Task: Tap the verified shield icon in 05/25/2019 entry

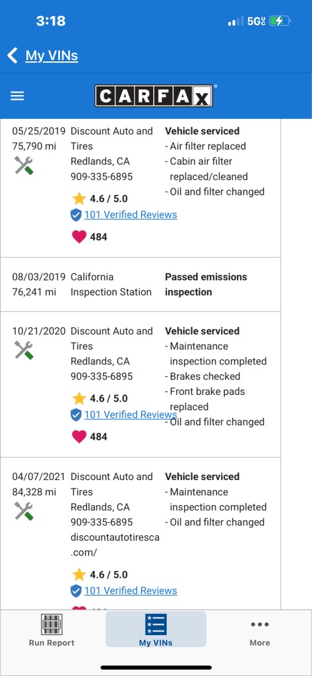Action: click(76, 215)
